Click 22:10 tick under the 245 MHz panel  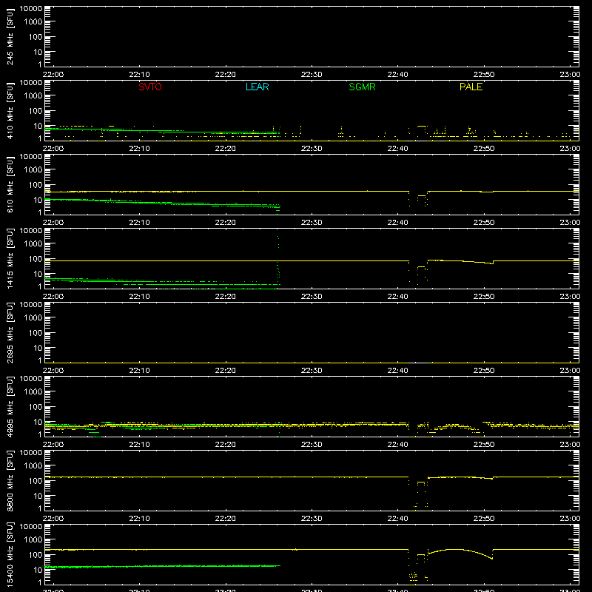(139, 75)
